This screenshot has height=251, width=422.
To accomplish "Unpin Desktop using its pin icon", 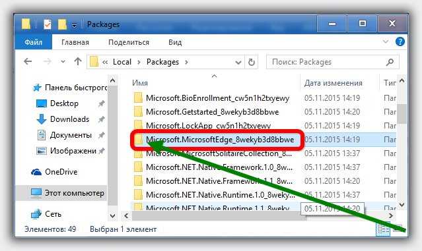I will click(x=101, y=103).
